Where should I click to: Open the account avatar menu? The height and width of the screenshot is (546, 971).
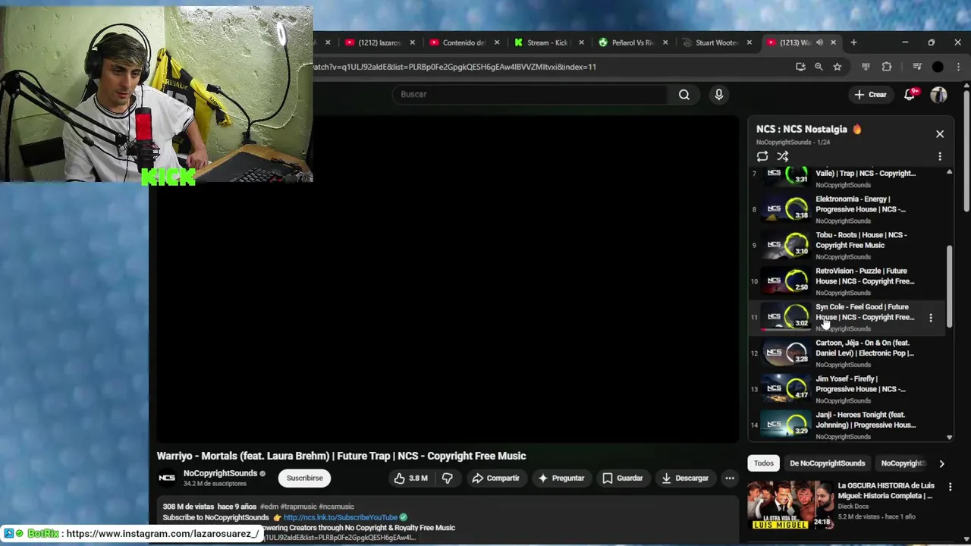(x=938, y=95)
